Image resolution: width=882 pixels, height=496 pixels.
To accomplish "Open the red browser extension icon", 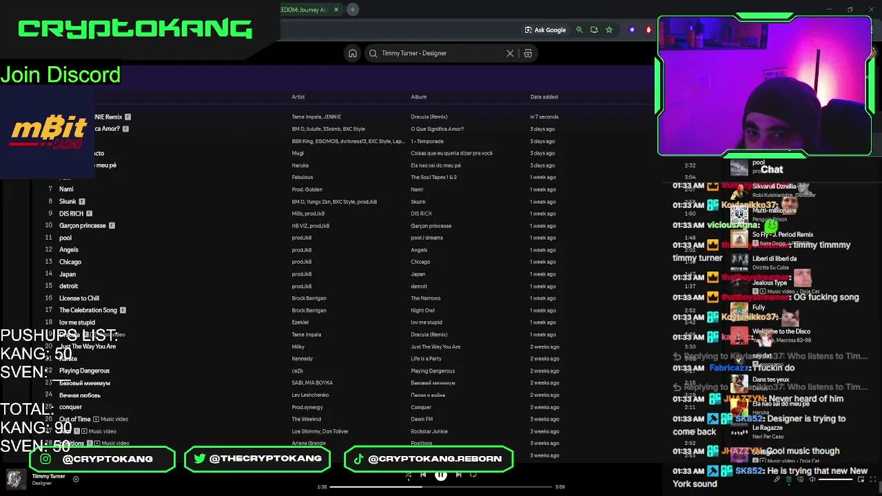I will [648, 30].
